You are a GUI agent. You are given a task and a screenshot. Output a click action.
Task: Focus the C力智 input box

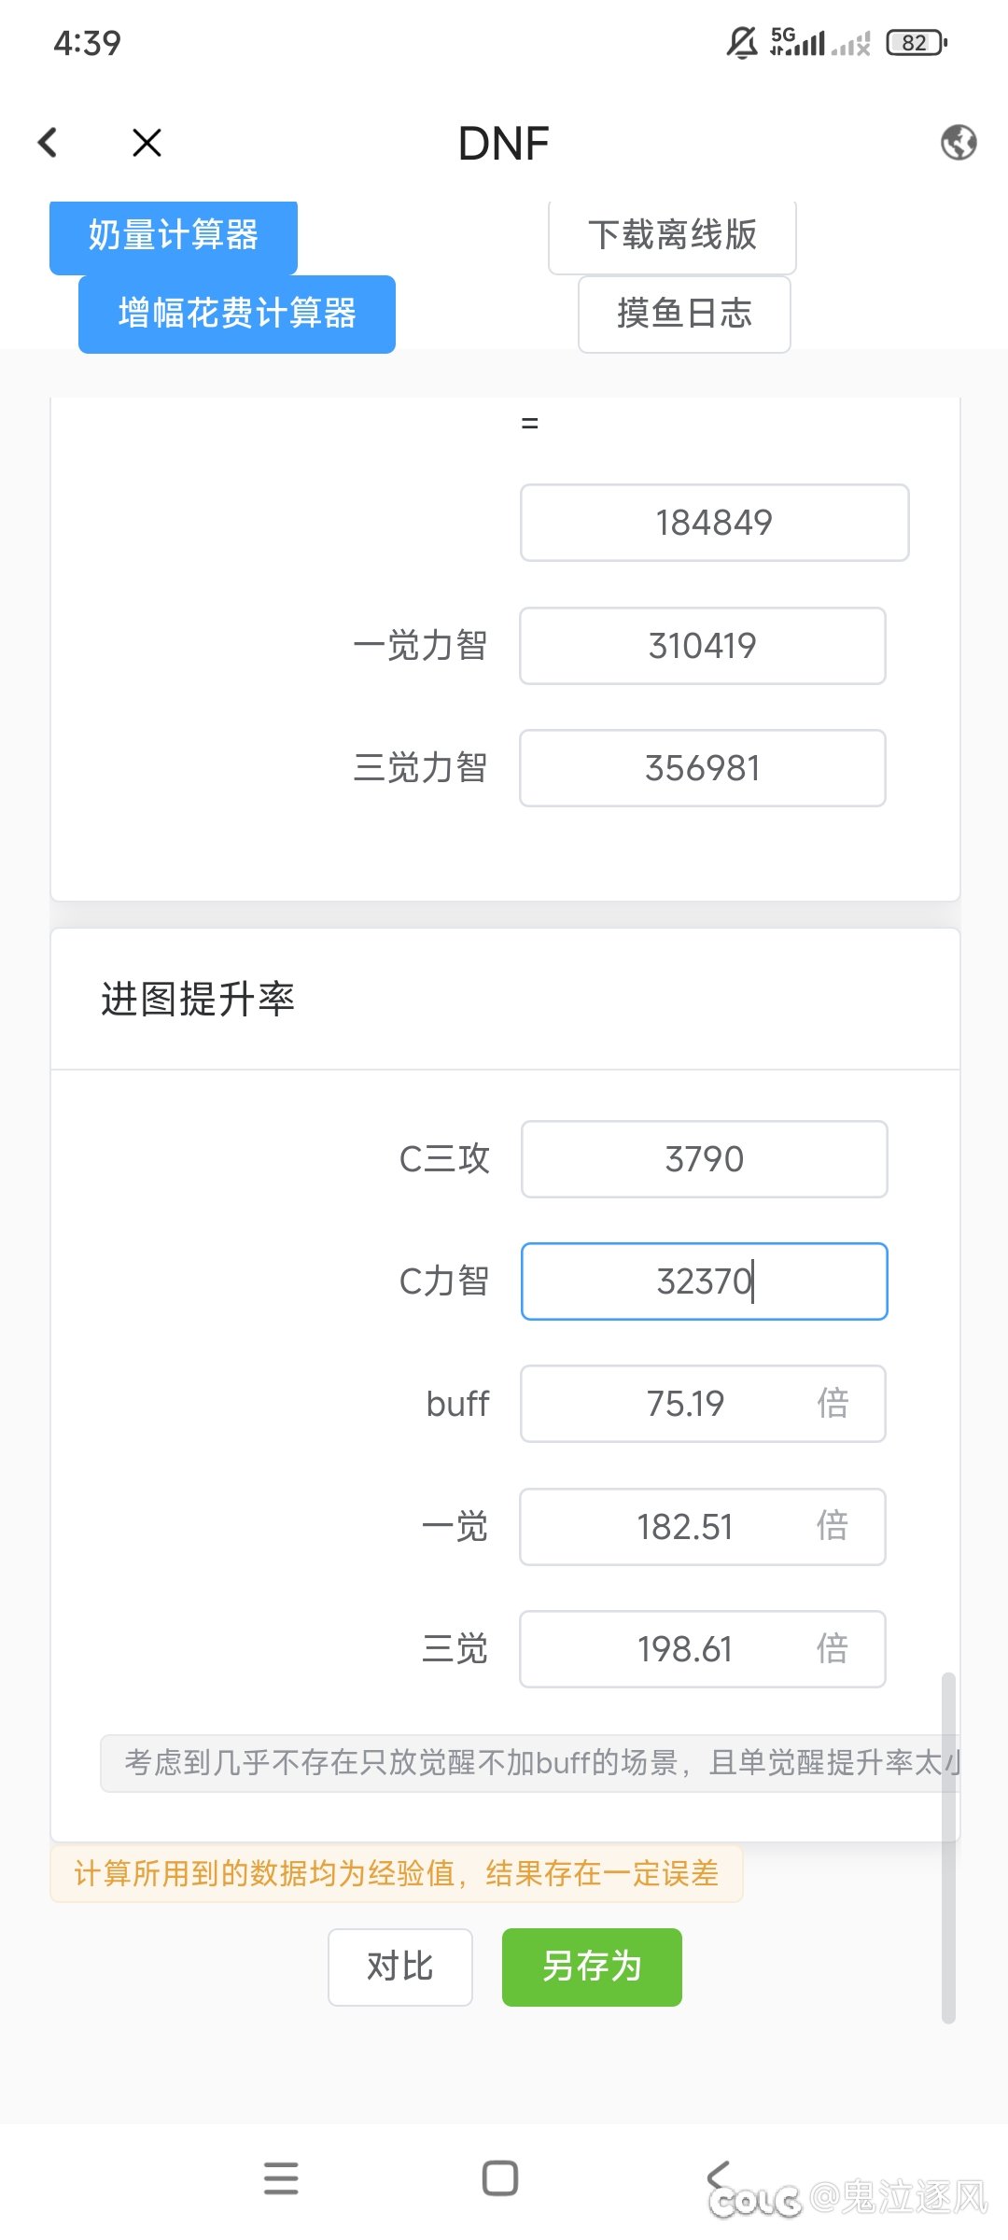tap(704, 1281)
